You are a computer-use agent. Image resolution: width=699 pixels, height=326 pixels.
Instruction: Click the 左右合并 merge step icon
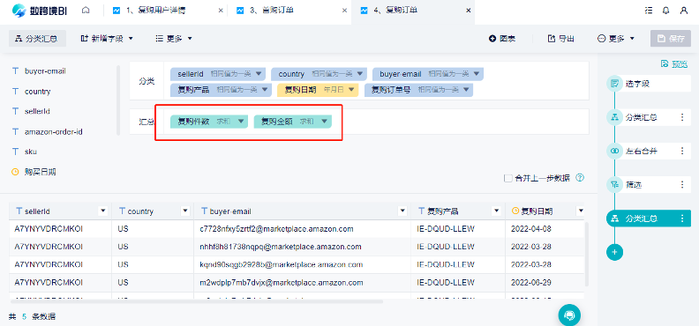click(x=615, y=151)
